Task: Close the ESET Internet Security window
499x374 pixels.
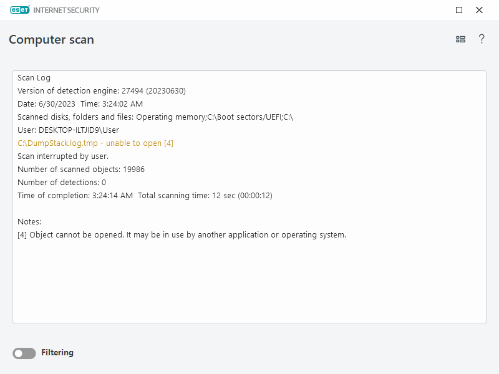Action: coord(479,10)
